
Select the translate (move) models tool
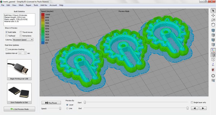213,15
